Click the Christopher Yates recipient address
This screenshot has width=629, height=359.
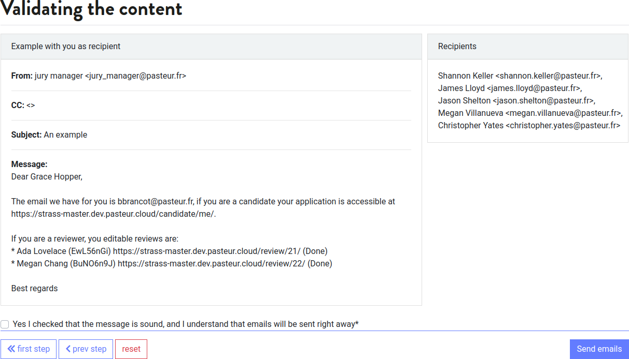pos(562,126)
